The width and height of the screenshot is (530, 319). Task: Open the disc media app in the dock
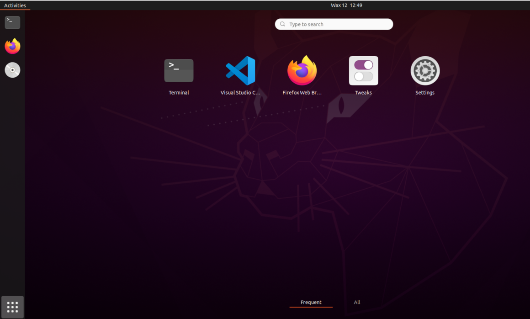click(12, 69)
